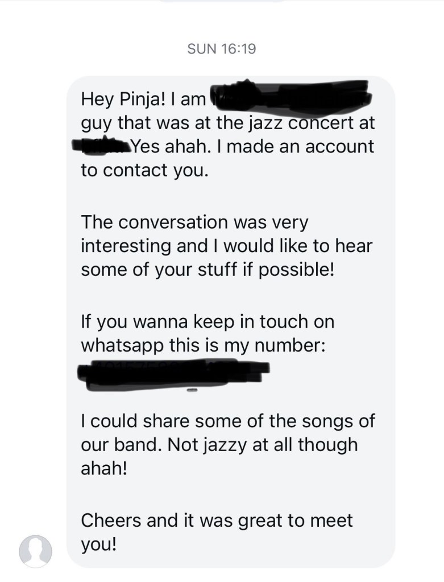Click "Cheers and it was great to meet" line
Viewport: 444px width, 582px height.
(217, 519)
